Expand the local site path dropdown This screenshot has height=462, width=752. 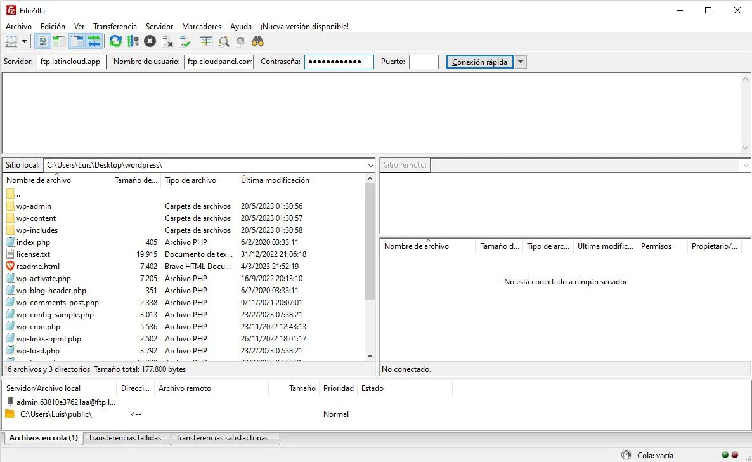pyautogui.click(x=371, y=165)
